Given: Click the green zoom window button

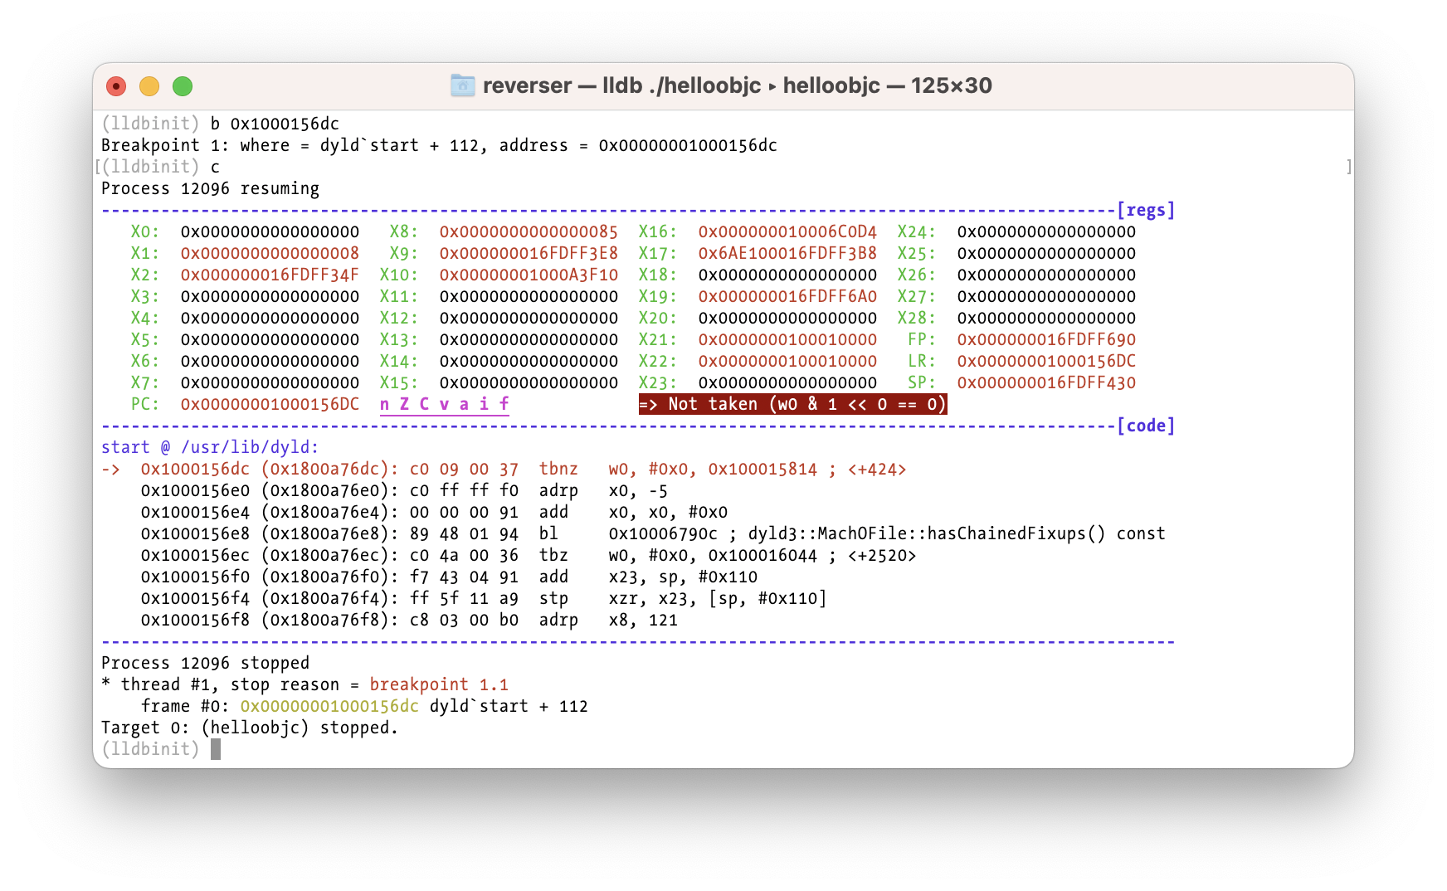Looking at the screenshot, I should coord(183,86).
